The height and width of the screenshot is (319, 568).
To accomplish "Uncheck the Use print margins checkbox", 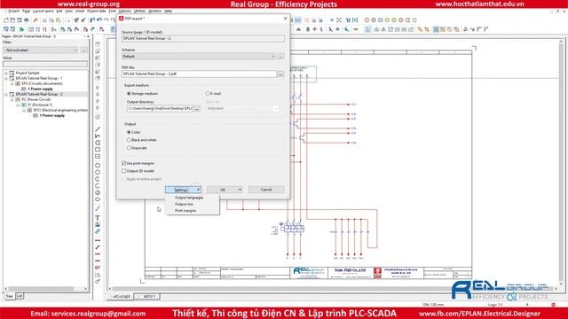I will (124, 163).
